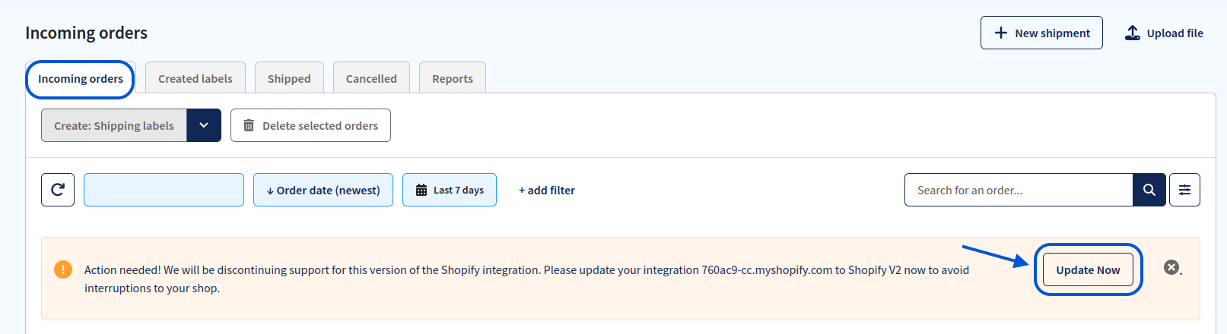Open the filter settings sliders icon

click(1184, 190)
